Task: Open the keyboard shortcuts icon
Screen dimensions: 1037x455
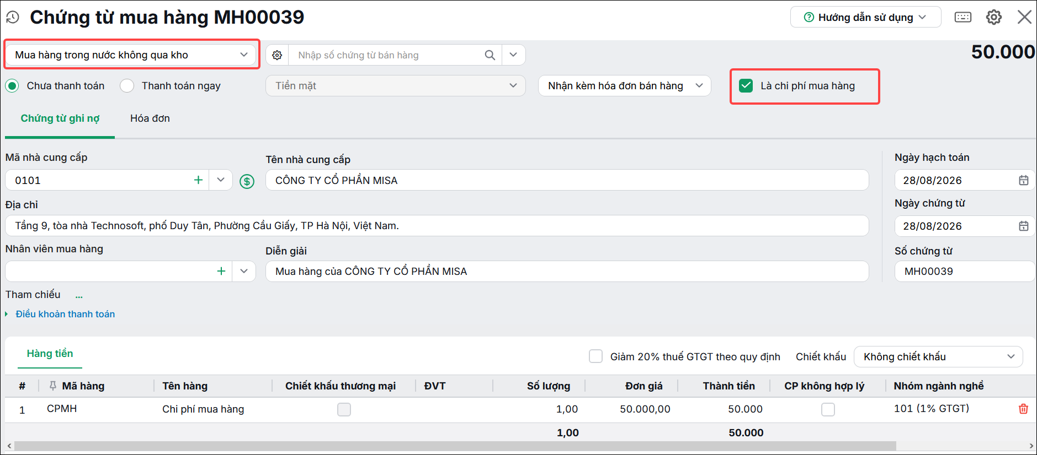Action: [x=963, y=17]
